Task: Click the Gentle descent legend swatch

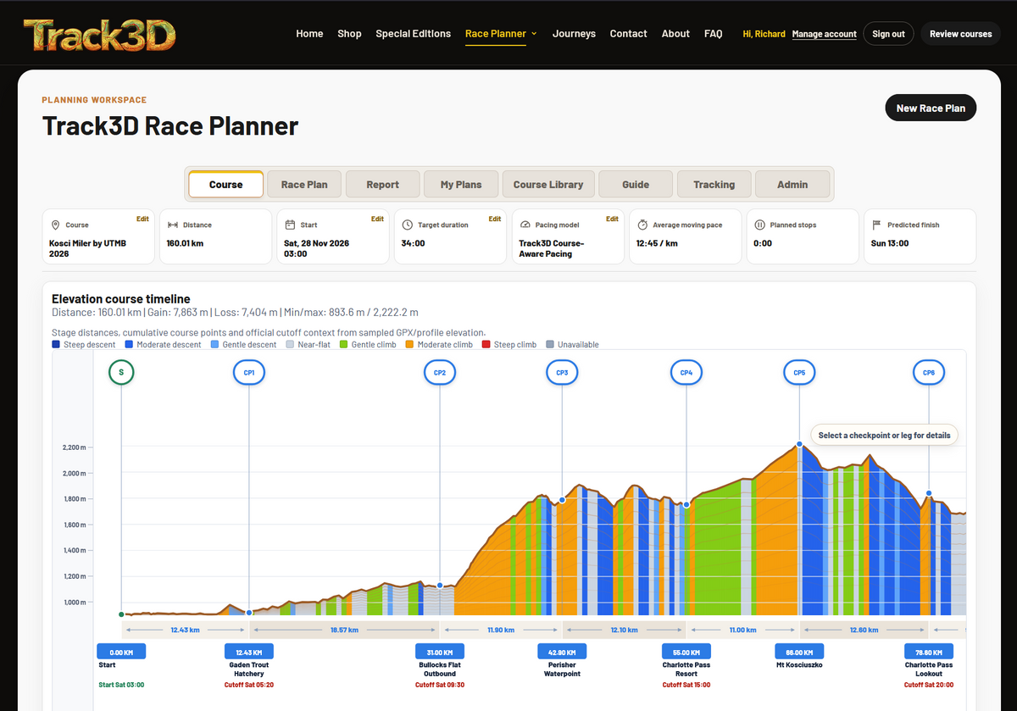Action: tap(214, 345)
